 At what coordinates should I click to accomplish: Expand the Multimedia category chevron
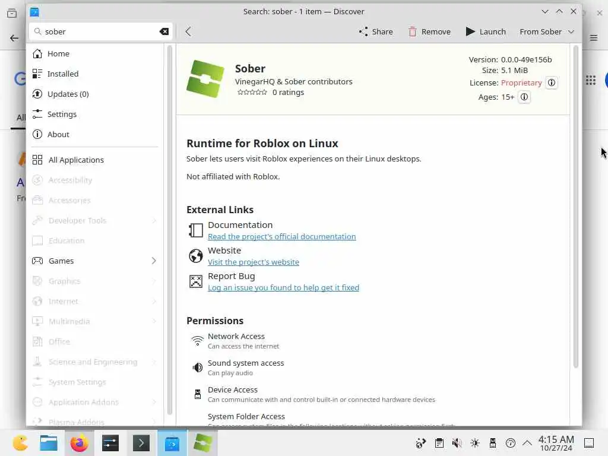(154, 321)
